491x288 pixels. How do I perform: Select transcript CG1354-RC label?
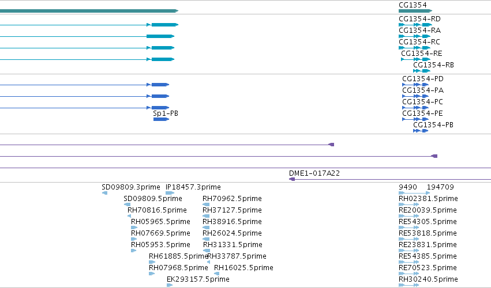pos(419,42)
